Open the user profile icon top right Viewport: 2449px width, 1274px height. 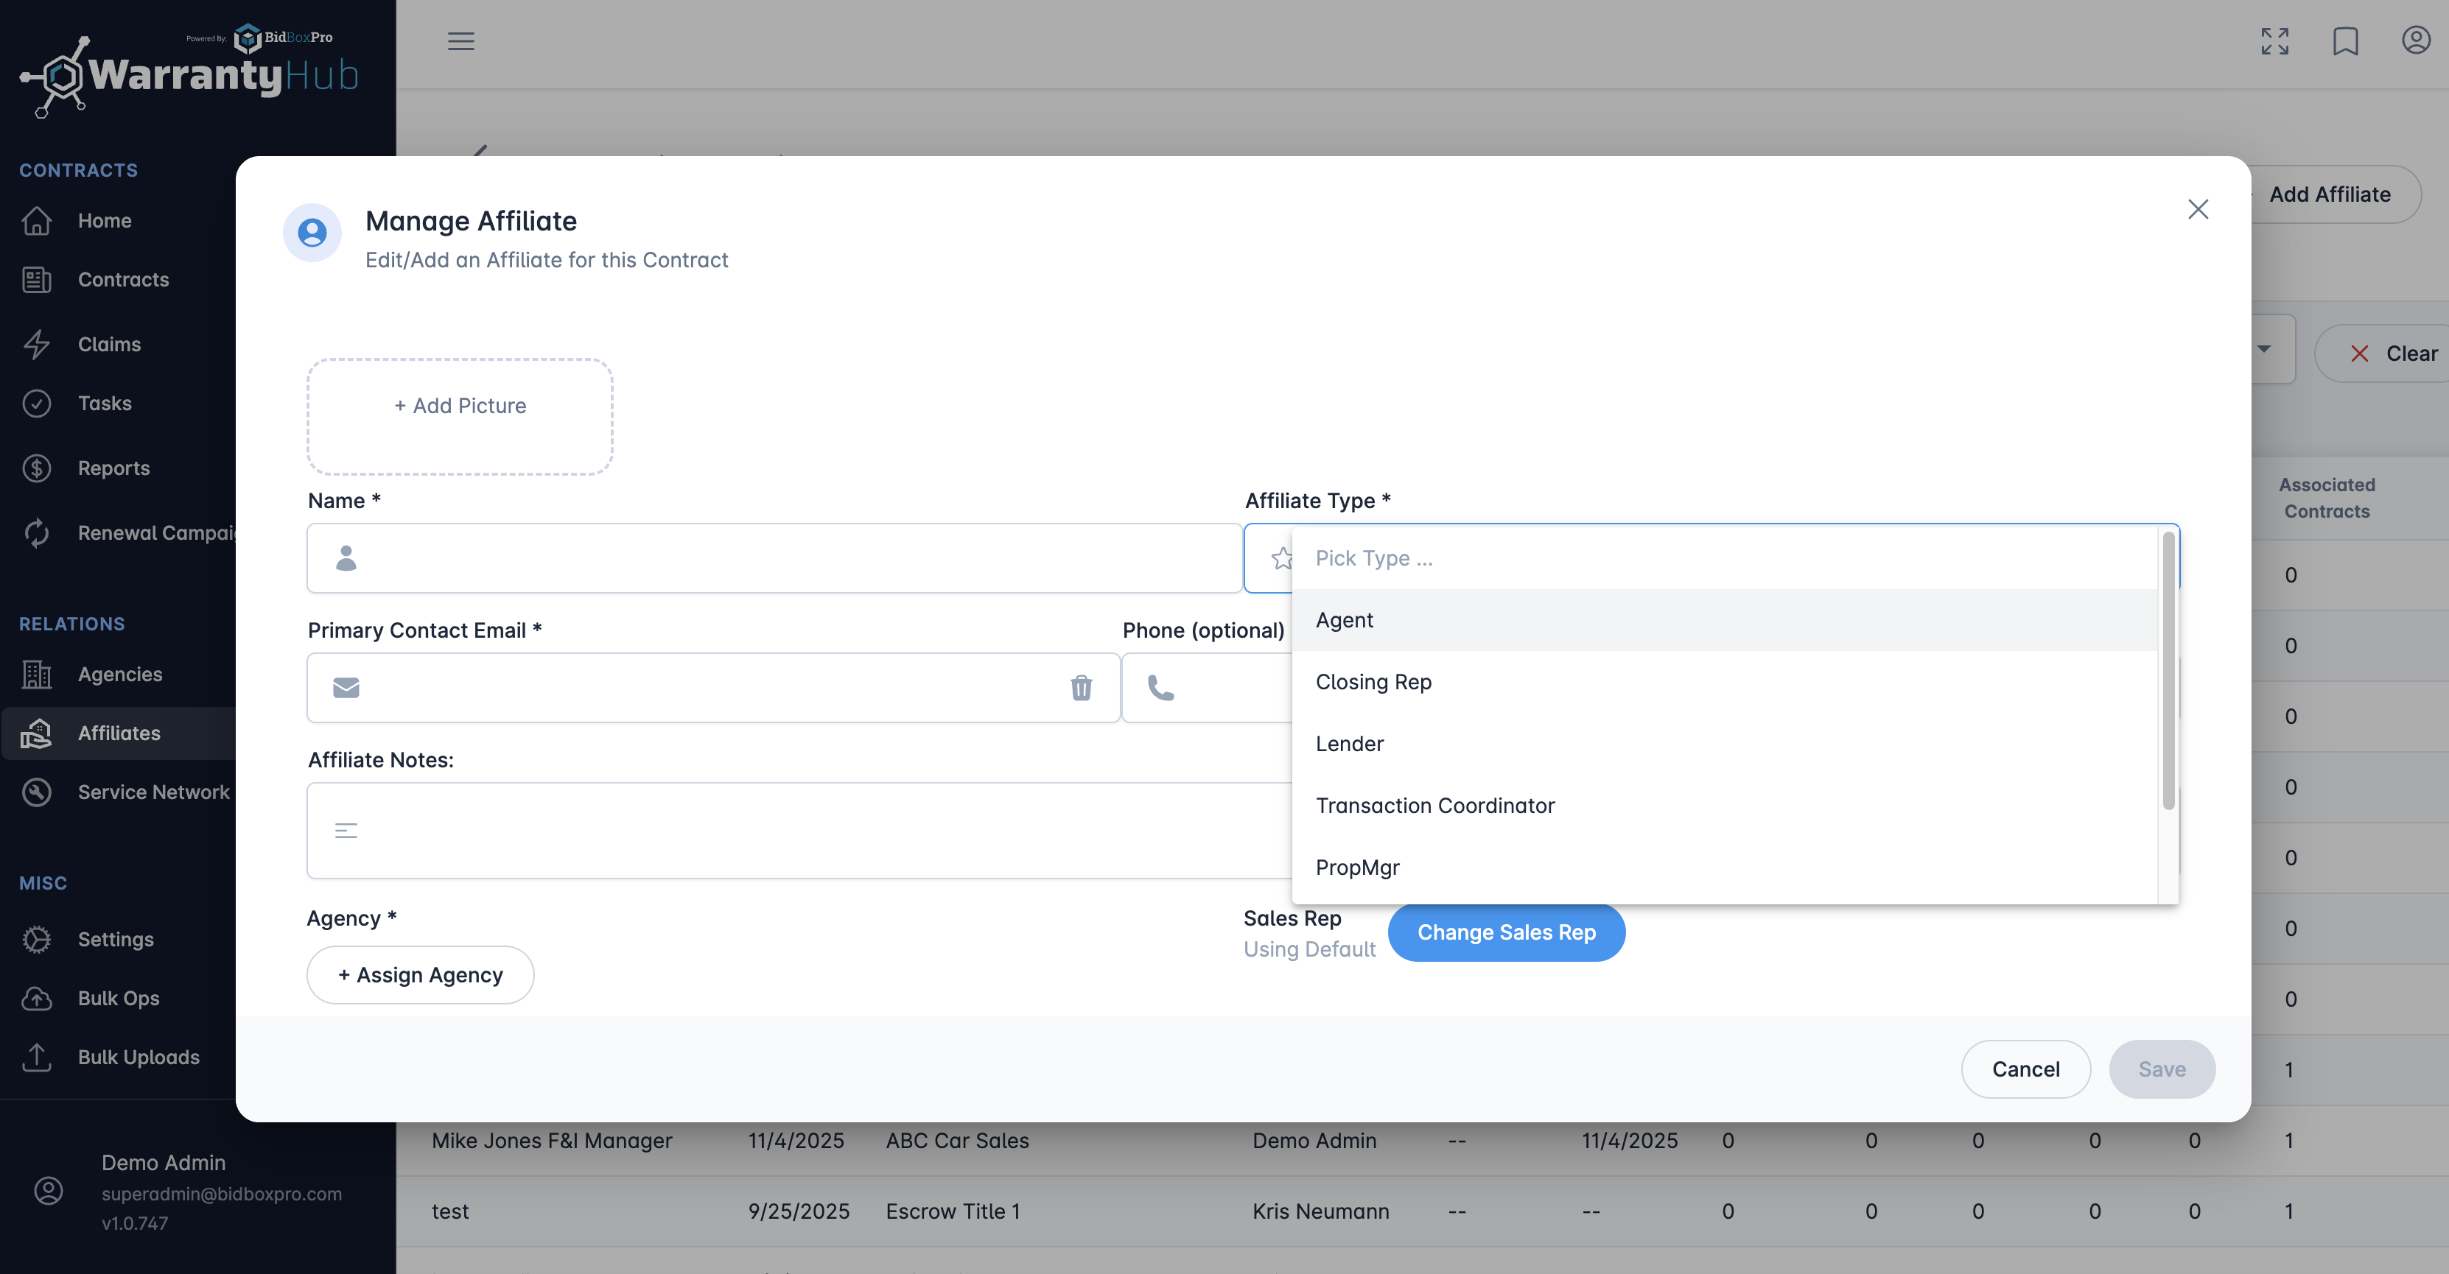2416,41
